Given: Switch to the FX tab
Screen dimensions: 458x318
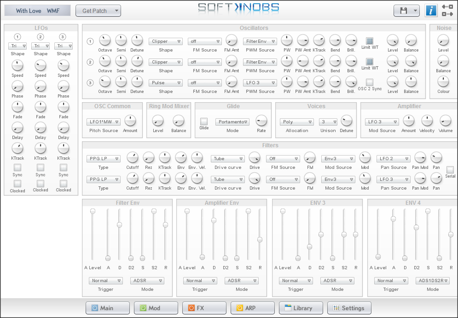Looking at the screenshot, I should (x=204, y=308).
